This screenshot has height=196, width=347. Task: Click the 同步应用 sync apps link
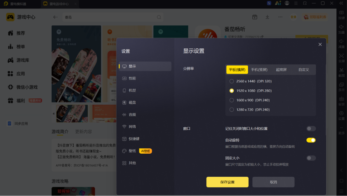[18, 124]
